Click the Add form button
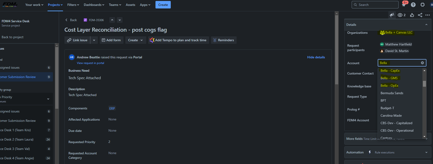 click(111, 40)
